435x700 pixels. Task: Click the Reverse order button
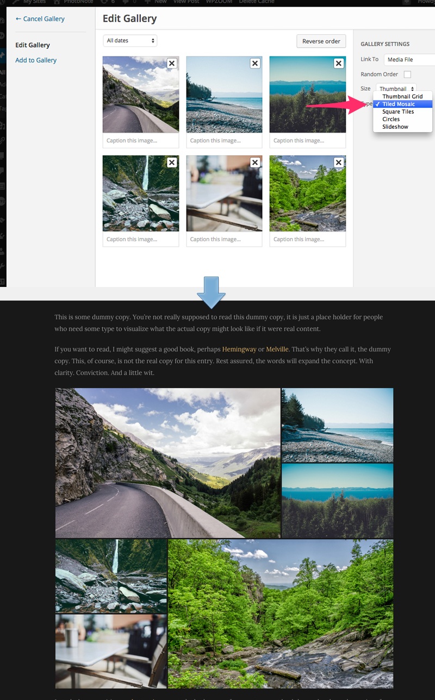pyautogui.click(x=321, y=41)
